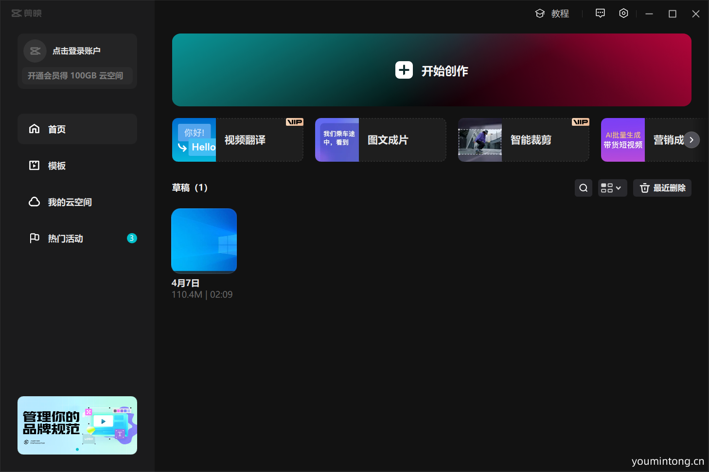This screenshot has width=709, height=472.
Task: Open 最近删除 recycle bin
Action: [662, 188]
